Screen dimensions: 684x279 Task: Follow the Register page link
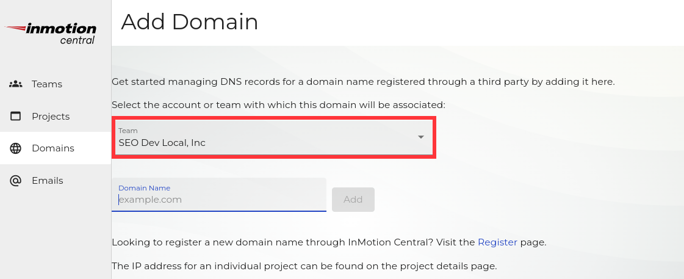(497, 242)
